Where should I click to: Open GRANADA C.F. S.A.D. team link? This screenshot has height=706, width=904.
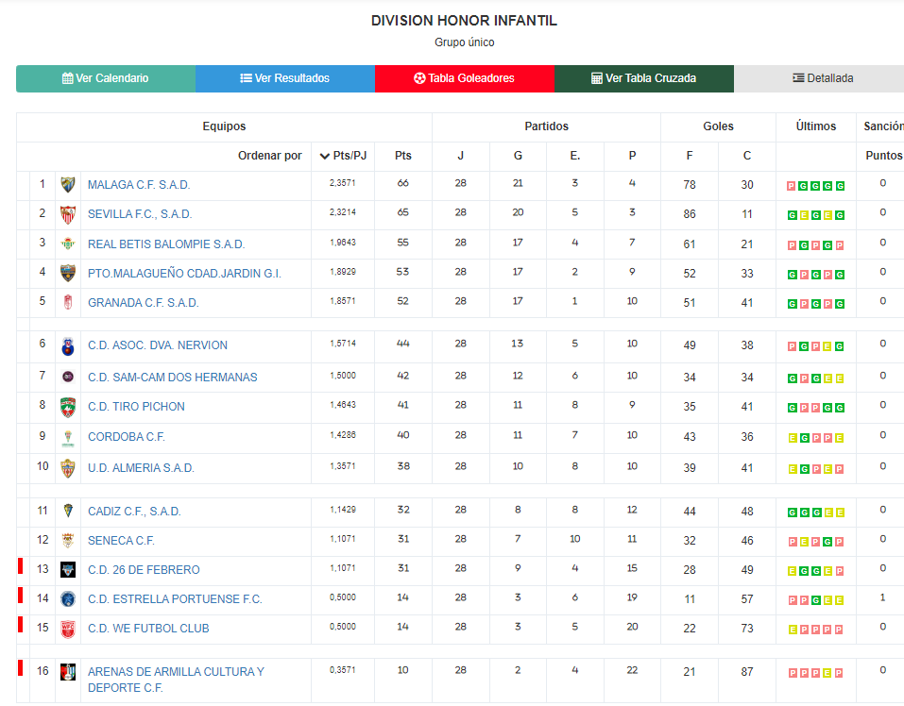143,303
